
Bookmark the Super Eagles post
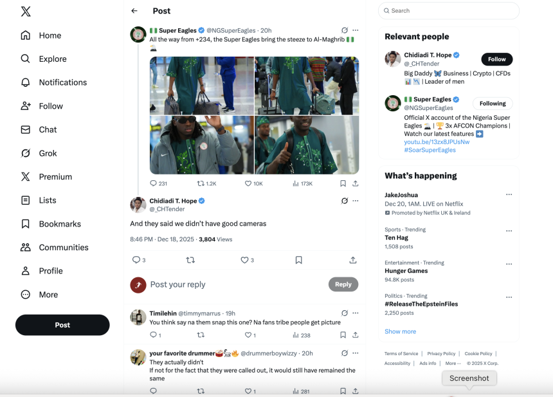click(343, 183)
